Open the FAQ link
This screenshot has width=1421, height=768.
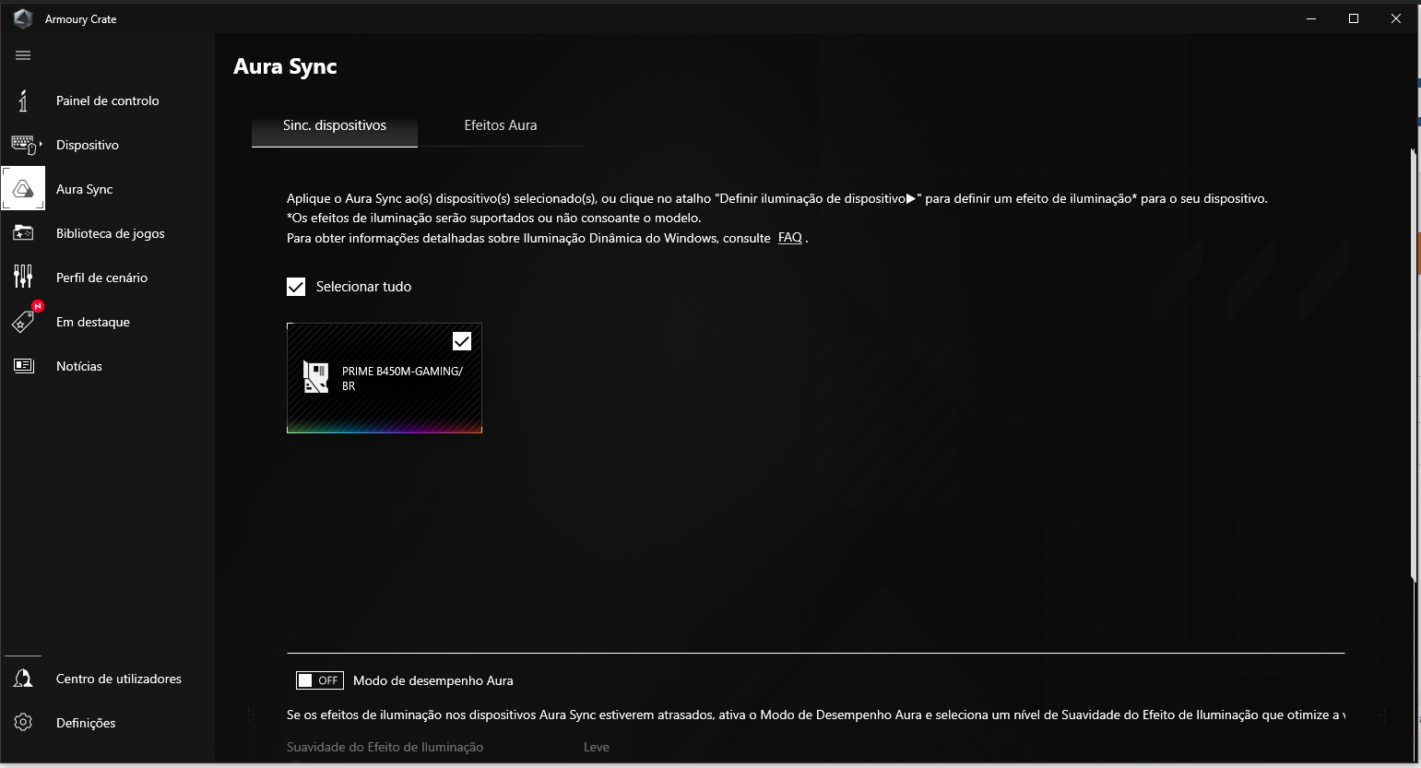(790, 238)
